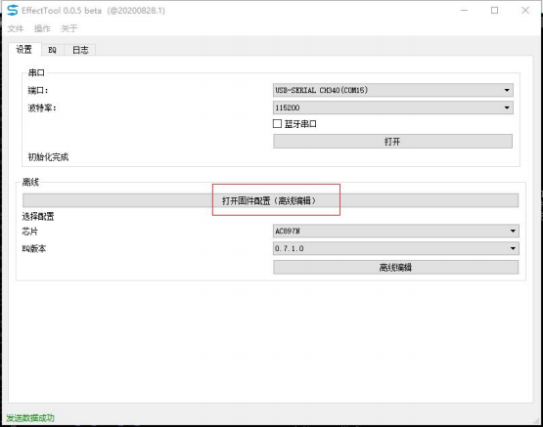Expand the 波特率 115200 dropdown
The image size is (543, 427).
click(393, 107)
